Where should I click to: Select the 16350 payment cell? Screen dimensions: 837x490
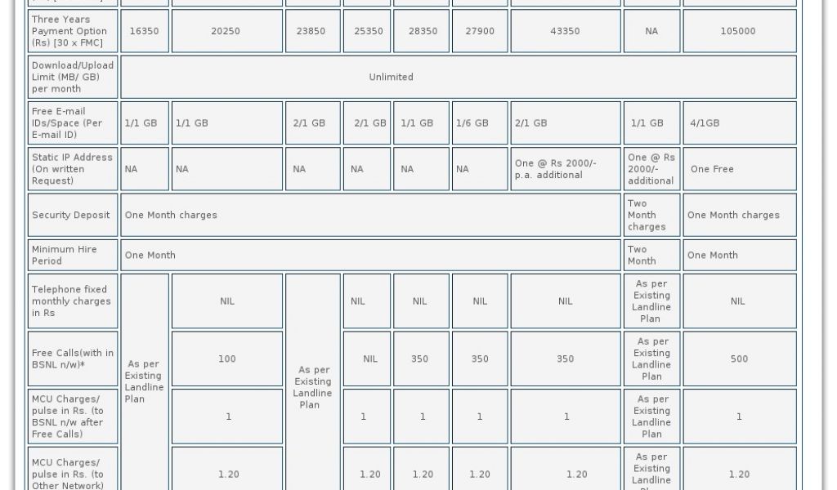coord(145,31)
